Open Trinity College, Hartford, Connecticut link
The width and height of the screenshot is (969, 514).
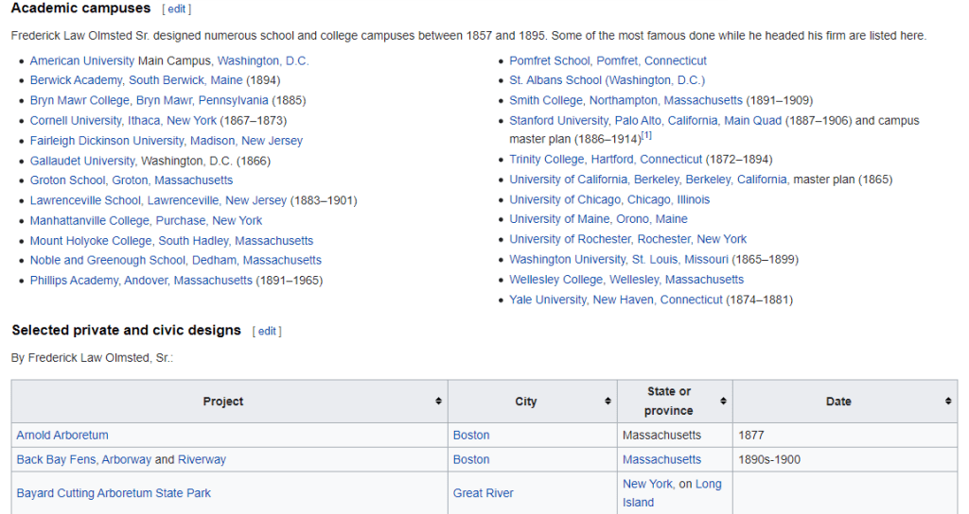(x=606, y=160)
